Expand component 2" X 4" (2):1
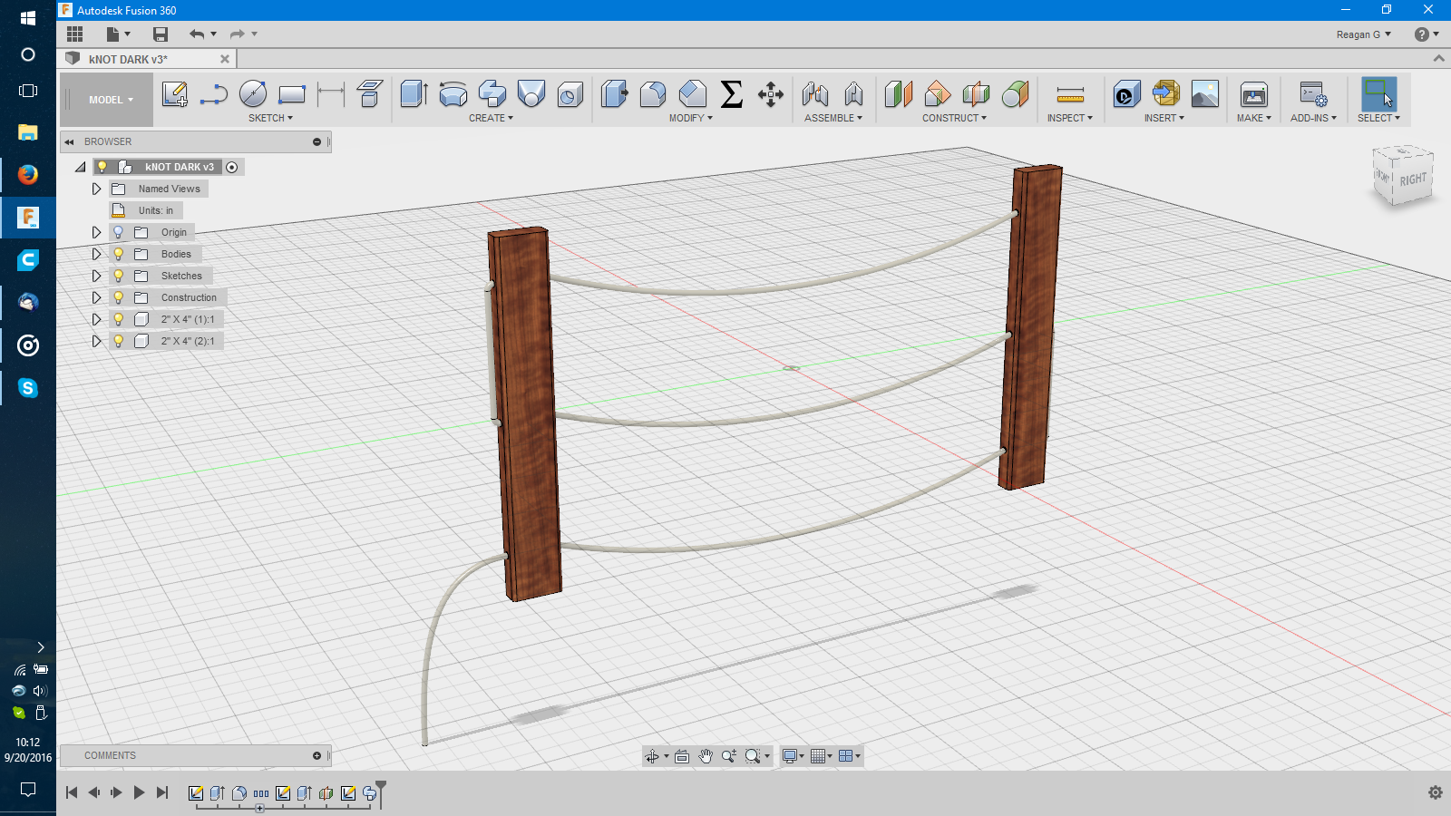The image size is (1451, 816). coord(96,341)
